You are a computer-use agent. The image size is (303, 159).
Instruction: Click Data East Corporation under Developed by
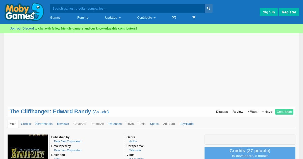coord(68,150)
